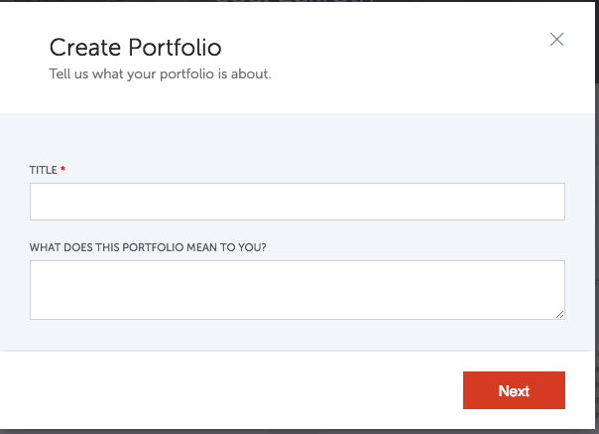Click the word 'Portfolio' in the dialog heading
Viewport: 599px width, 434px height.
175,48
